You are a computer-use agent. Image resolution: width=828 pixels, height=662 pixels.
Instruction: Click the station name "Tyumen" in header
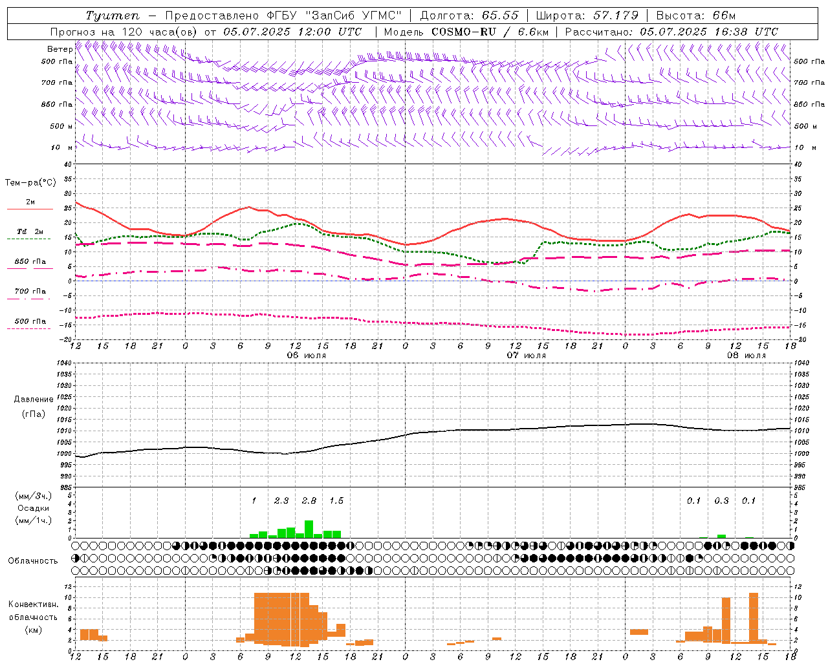tap(112, 16)
